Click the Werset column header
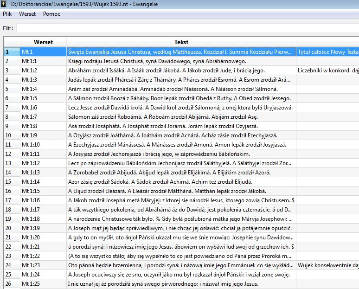The image size is (359, 289). tap(43, 42)
